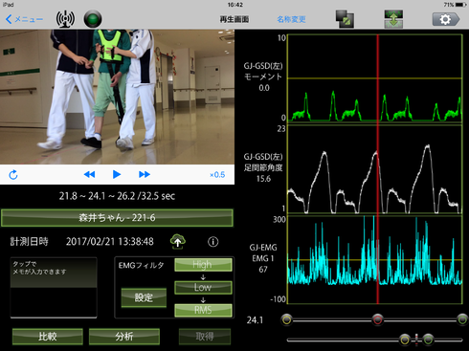Toggle RMS EMG filter

coord(203,310)
